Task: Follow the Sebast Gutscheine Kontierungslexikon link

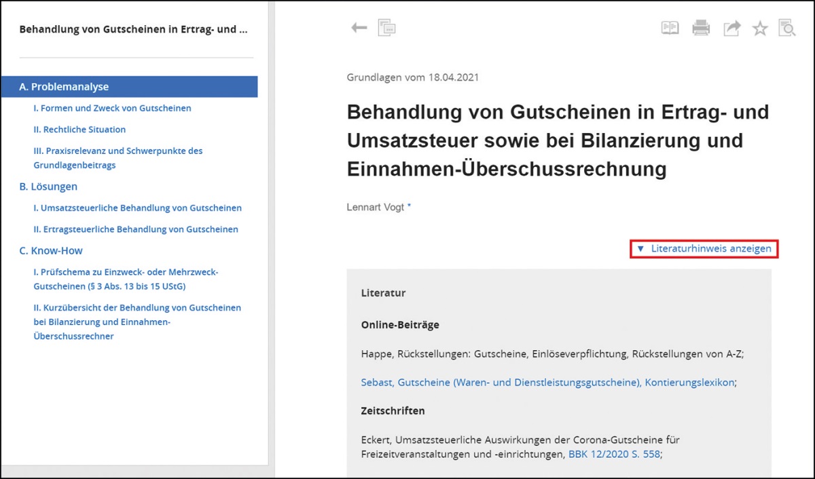Action: 547,383
